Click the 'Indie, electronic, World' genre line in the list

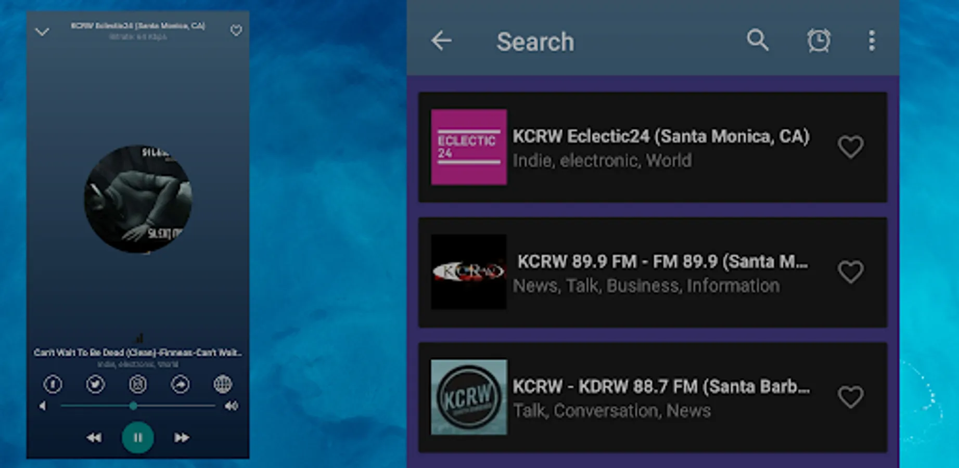(602, 161)
